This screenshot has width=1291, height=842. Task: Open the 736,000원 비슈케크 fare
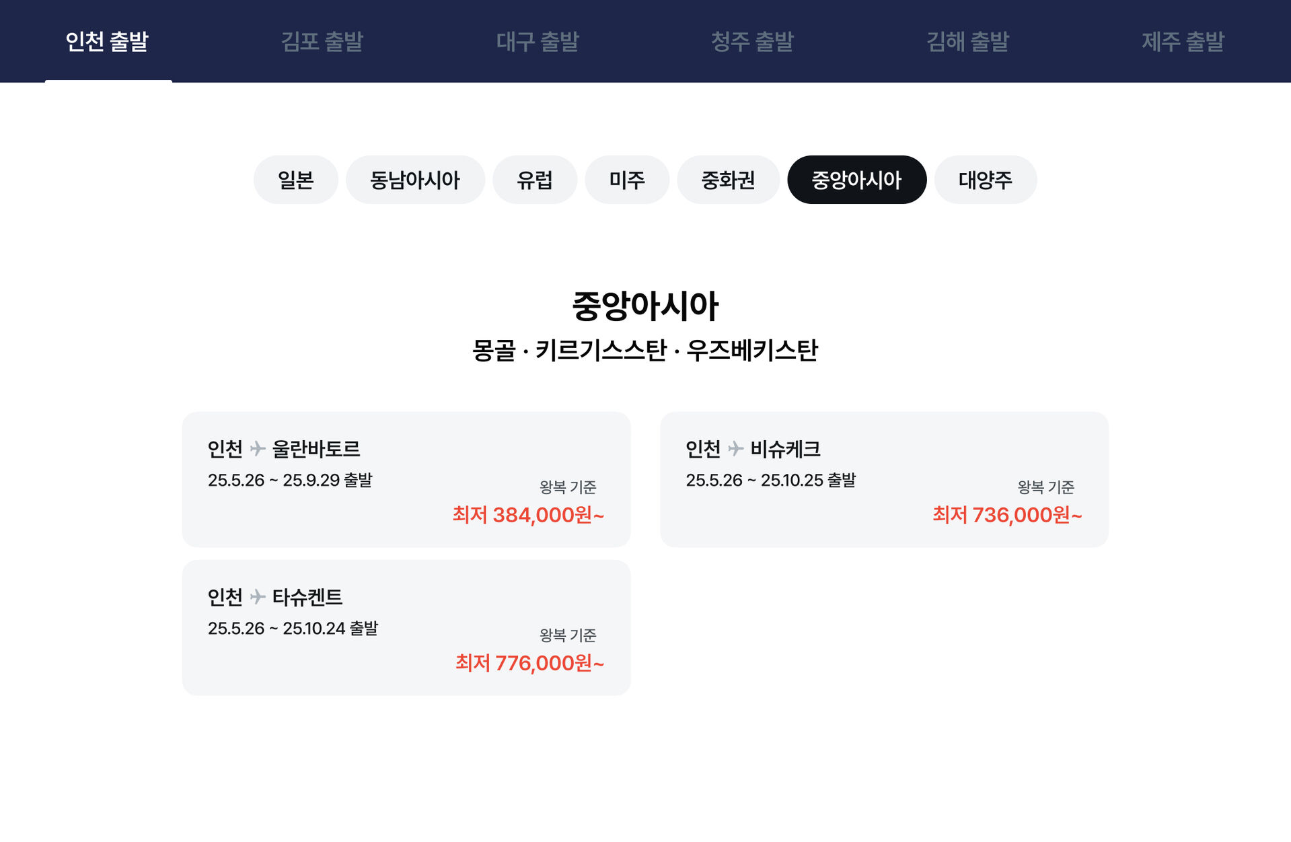coord(1007,515)
